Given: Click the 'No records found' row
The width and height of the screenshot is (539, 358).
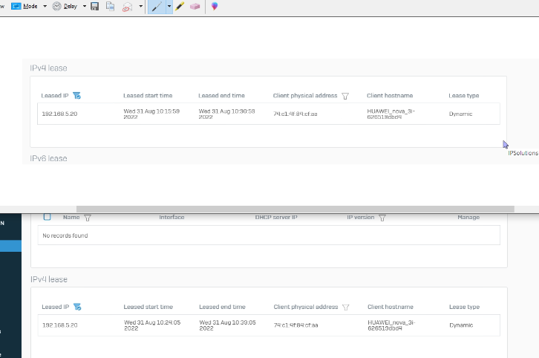Looking at the screenshot, I should (x=269, y=235).
